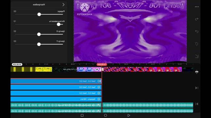Image resolution: width=211 pixels, height=118 pixels.
Task: Click the Радиус slider handle
Action: click(x=39, y=14)
